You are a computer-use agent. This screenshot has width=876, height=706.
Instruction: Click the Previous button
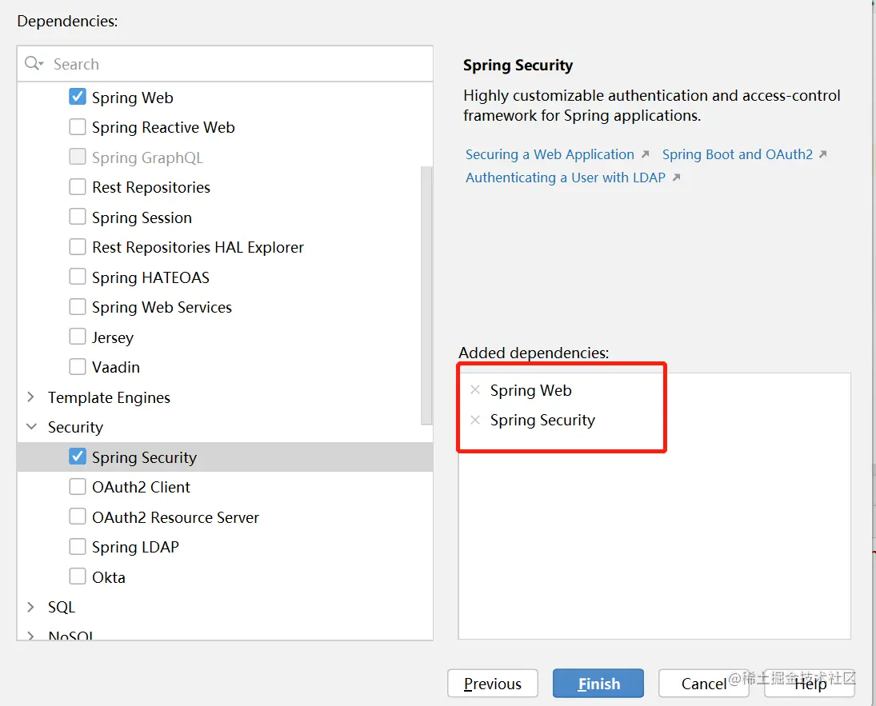coord(492,683)
